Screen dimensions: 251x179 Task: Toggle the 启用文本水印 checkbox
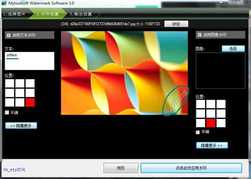click(8, 35)
